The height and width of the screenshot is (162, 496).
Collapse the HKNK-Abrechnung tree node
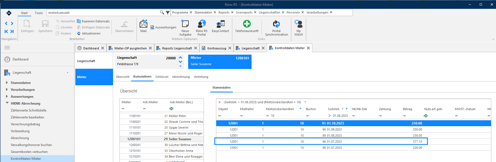pyautogui.click(x=7, y=103)
